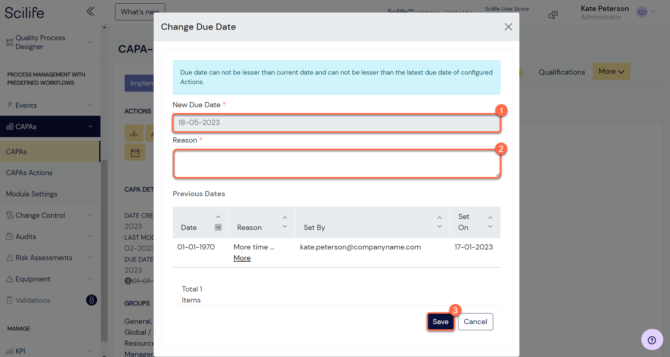
Task: Open the More dropdown button
Action: (611, 71)
